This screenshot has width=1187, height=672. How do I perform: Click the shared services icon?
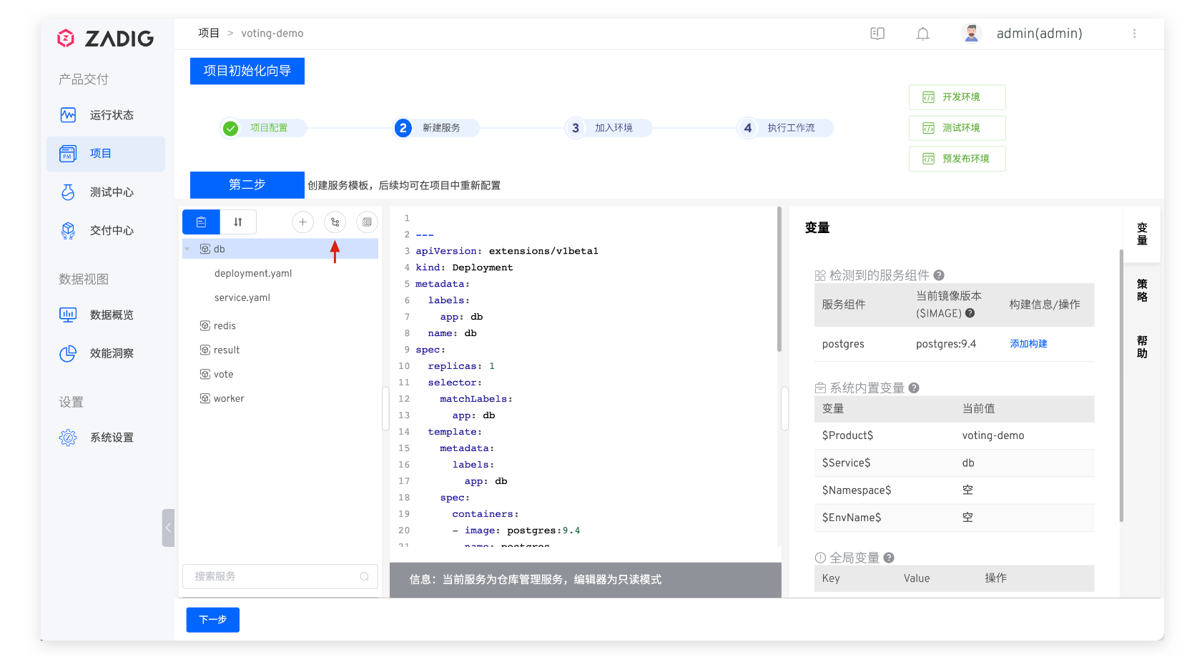[x=367, y=222]
